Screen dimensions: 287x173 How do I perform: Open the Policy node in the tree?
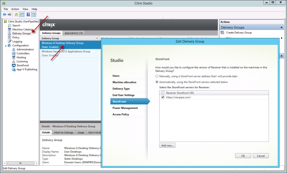click(16, 37)
